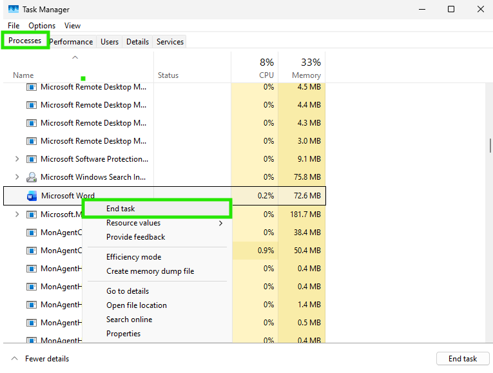Expand the Microsoft.M process group
This screenshot has width=493, height=373.
(17, 215)
